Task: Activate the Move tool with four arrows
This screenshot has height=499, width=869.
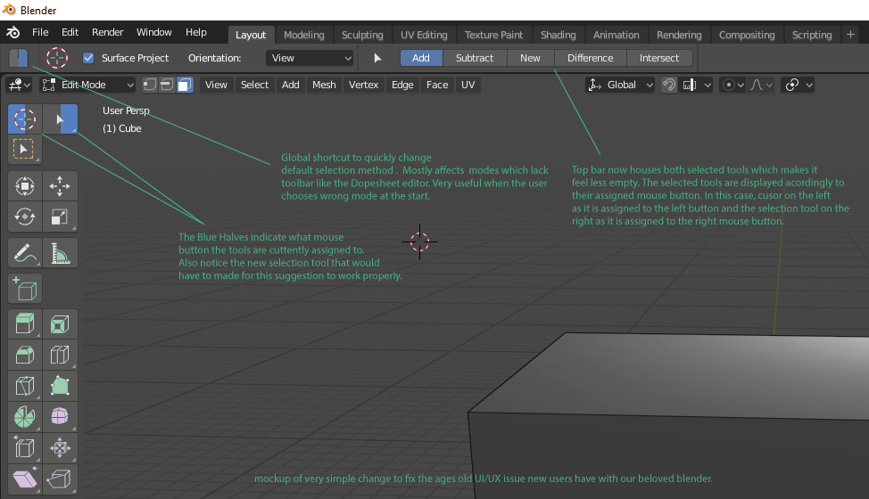Action: [x=60, y=186]
